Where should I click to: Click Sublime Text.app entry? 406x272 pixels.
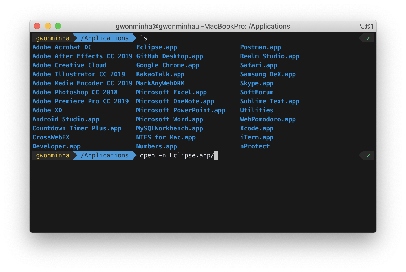click(x=270, y=101)
